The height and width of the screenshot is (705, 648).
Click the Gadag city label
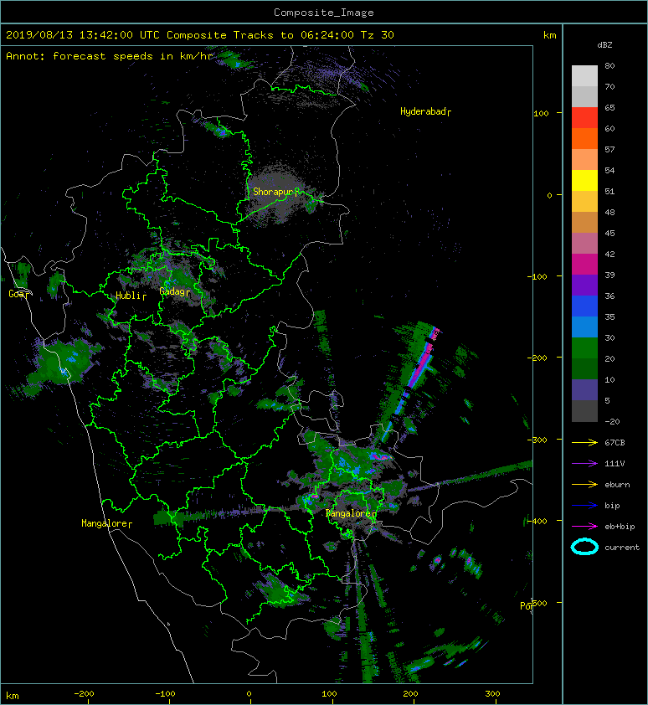pos(174,292)
